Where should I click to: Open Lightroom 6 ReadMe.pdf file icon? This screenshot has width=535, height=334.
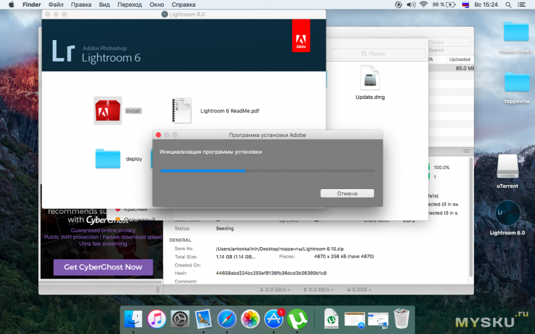[181, 110]
